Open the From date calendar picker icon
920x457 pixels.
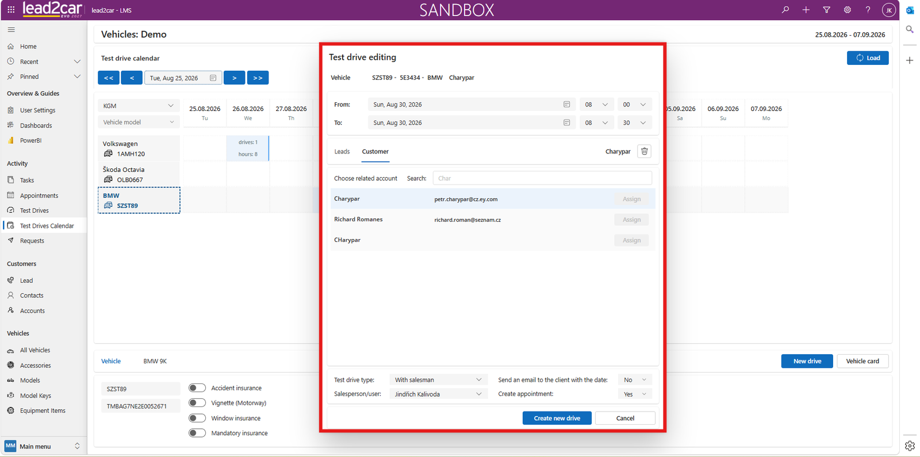pos(566,105)
